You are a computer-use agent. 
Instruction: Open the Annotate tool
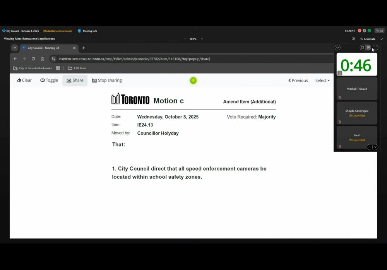[368, 39]
